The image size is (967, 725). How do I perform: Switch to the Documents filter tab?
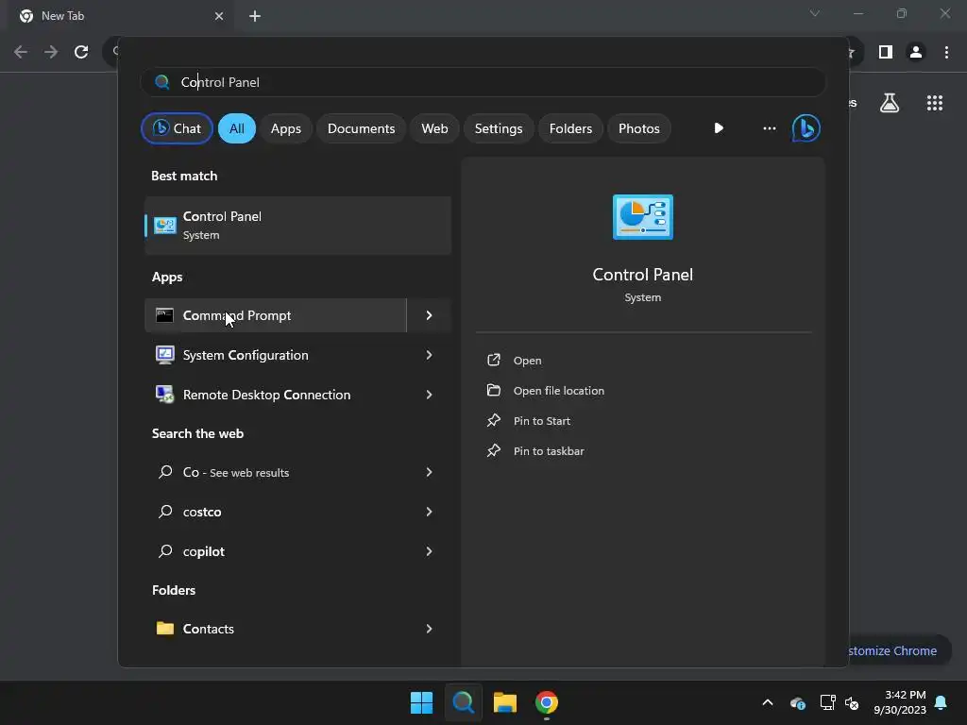pyautogui.click(x=361, y=128)
